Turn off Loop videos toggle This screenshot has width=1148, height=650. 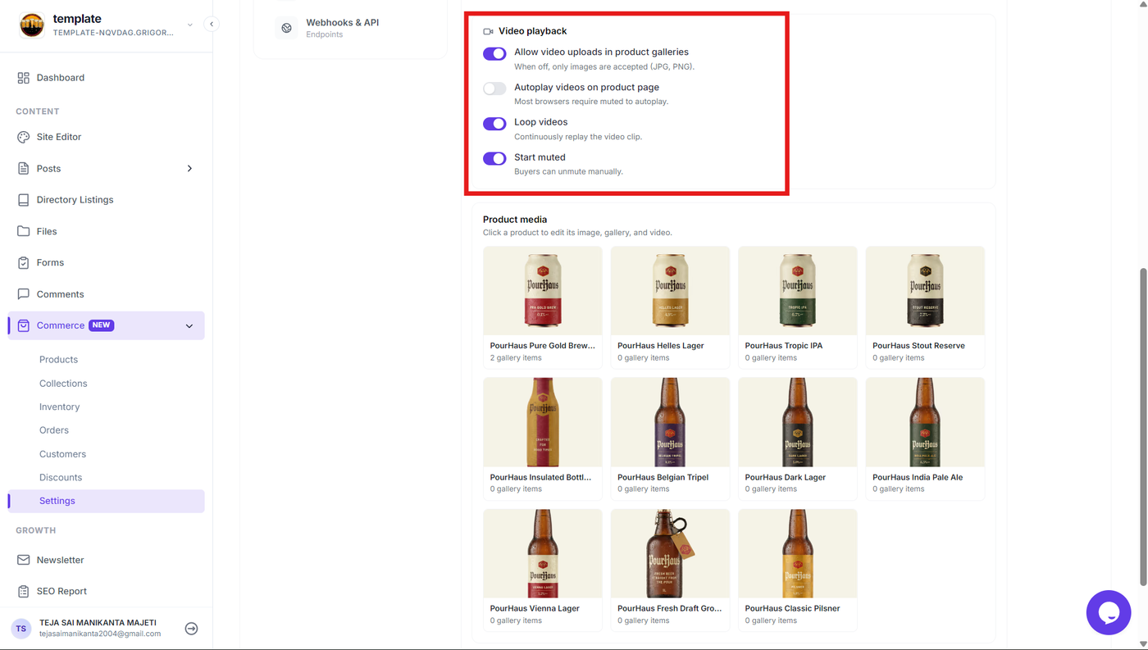pos(494,124)
